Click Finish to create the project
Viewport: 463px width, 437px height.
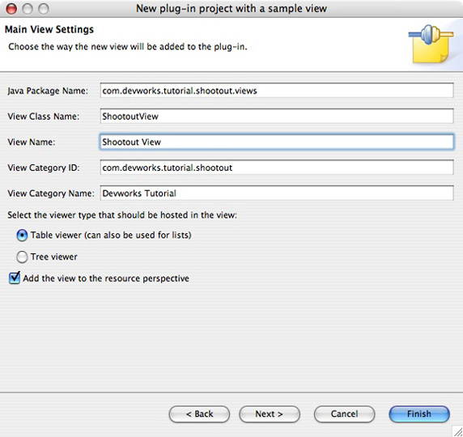click(x=419, y=414)
